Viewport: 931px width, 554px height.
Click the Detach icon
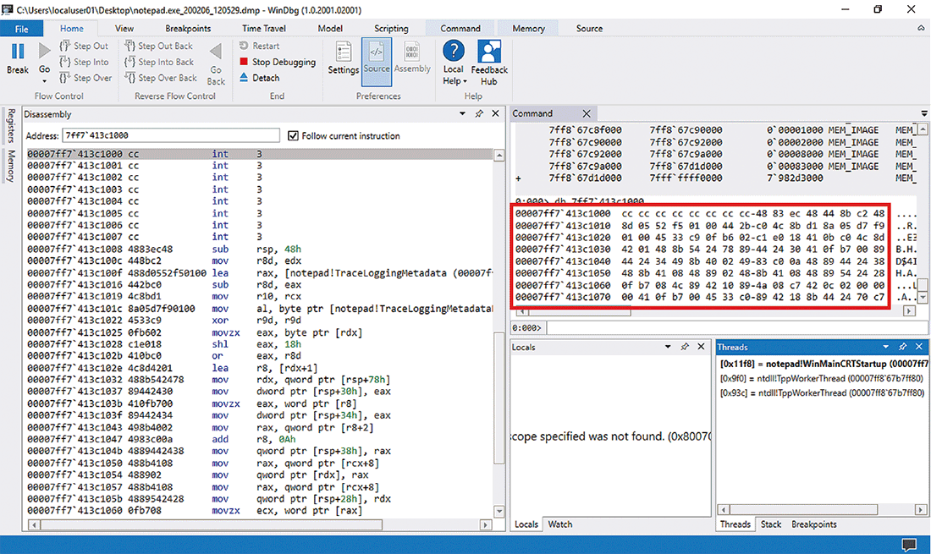(x=245, y=78)
